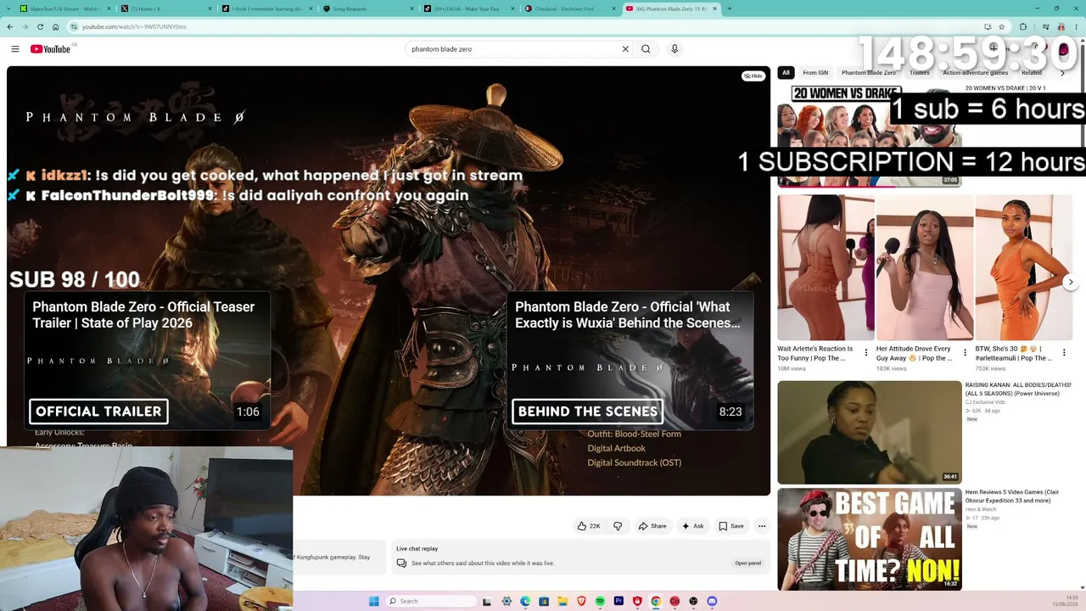Open a new browser tab
The height and width of the screenshot is (611, 1086).
tap(729, 8)
